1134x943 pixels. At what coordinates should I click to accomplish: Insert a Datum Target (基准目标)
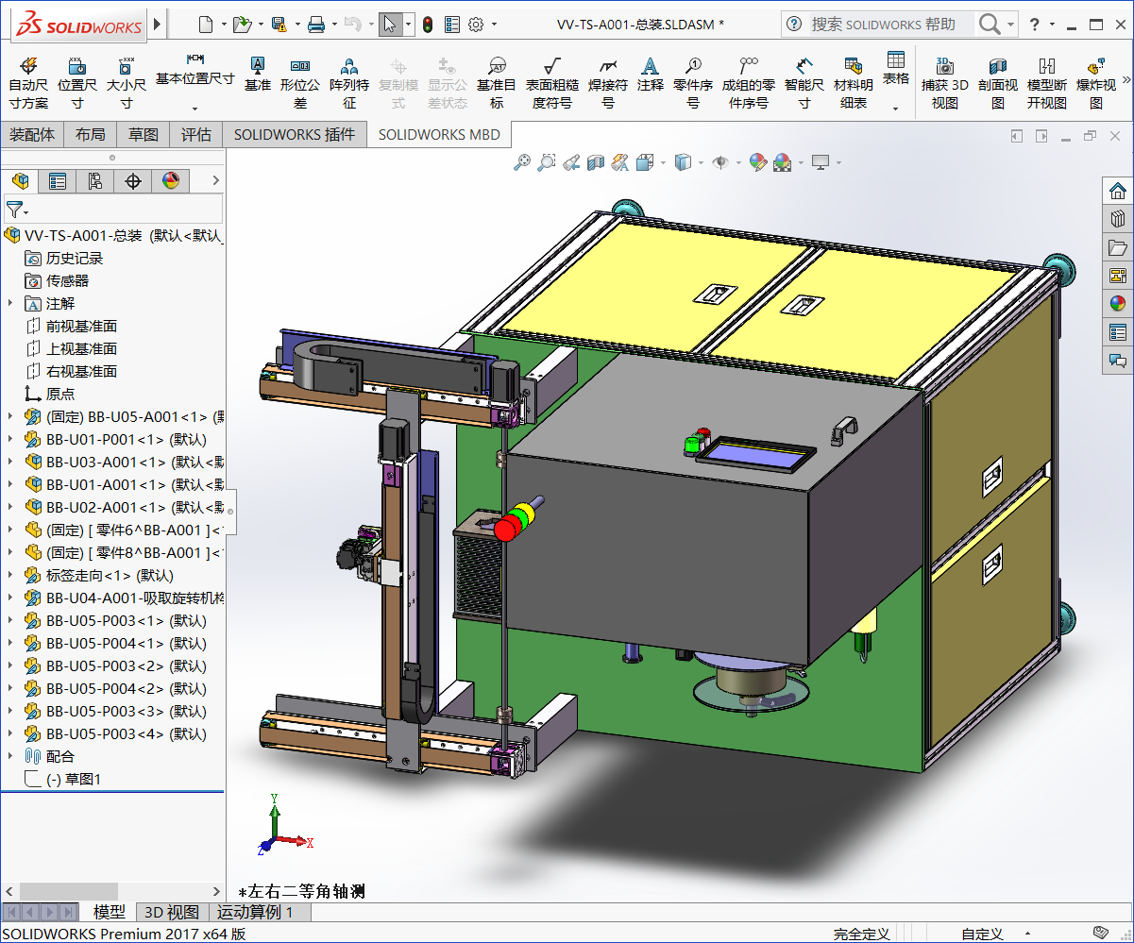click(497, 81)
